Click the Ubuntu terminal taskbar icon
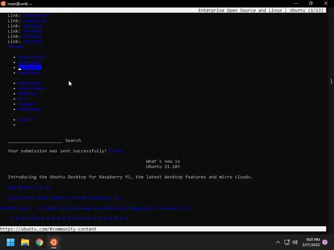Viewport: 334px width, 250px height. 54,242
